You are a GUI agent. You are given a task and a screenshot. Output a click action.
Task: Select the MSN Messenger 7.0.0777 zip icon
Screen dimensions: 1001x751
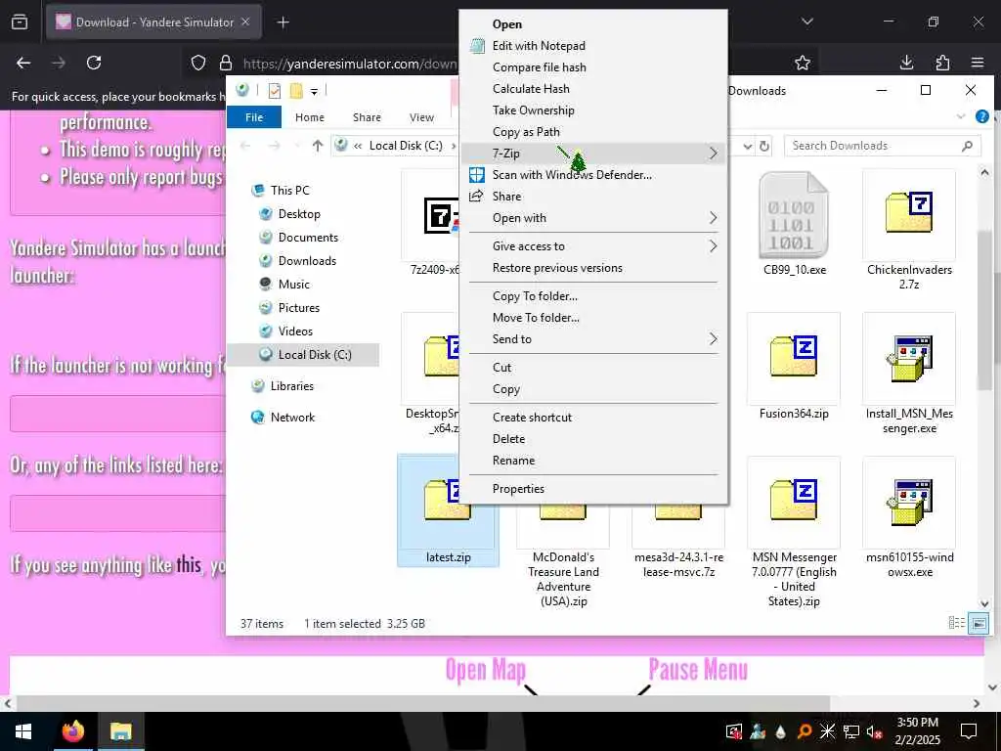[x=794, y=500]
